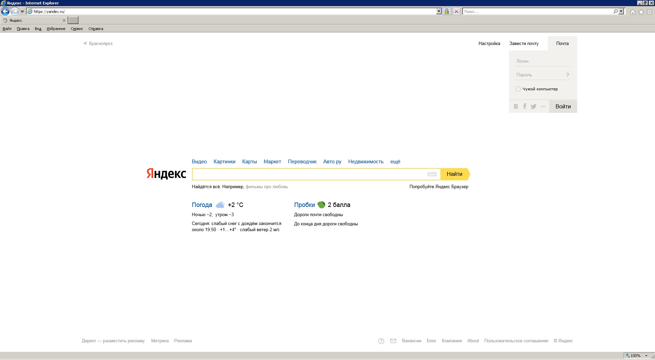Click the green traffic level indicator
The image size is (655, 360).
(321, 205)
